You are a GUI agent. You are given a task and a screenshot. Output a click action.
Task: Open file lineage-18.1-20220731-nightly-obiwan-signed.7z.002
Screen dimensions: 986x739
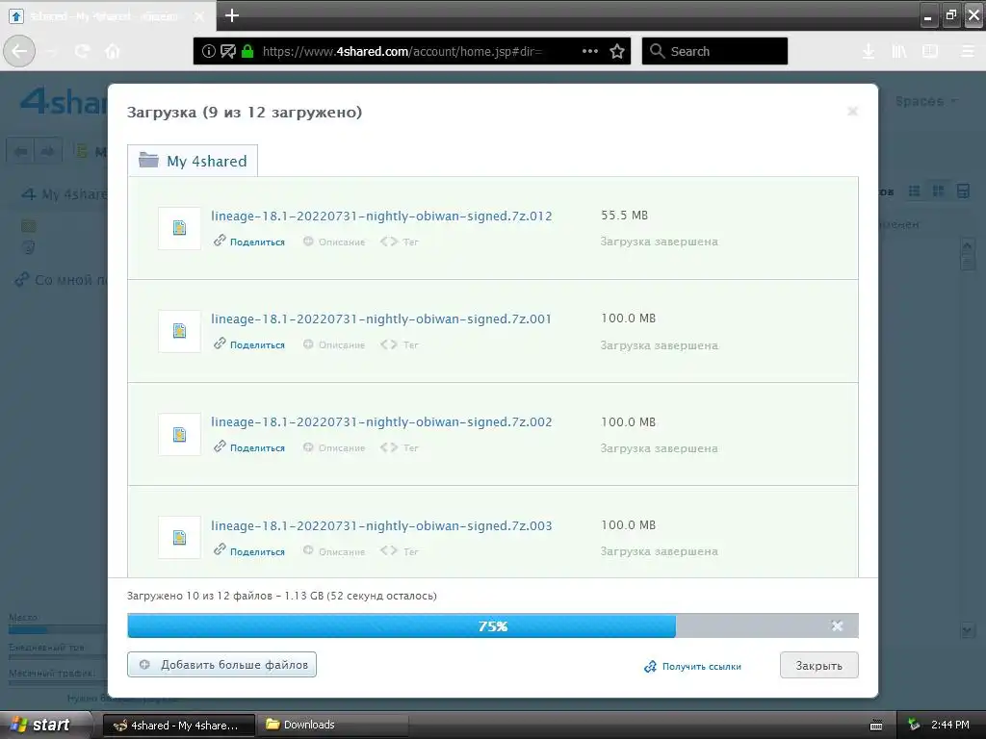tap(381, 421)
